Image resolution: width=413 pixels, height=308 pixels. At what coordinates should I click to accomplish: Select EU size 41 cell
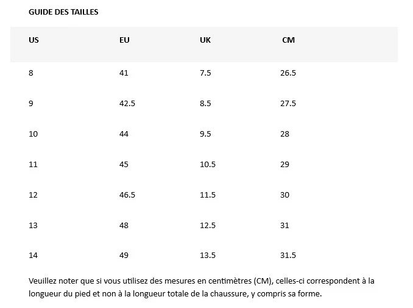click(x=124, y=73)
